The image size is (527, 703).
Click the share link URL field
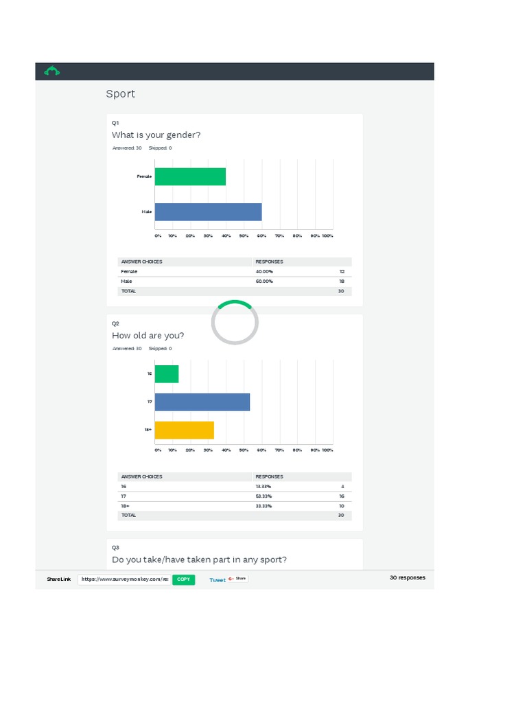tap(124, 579)
